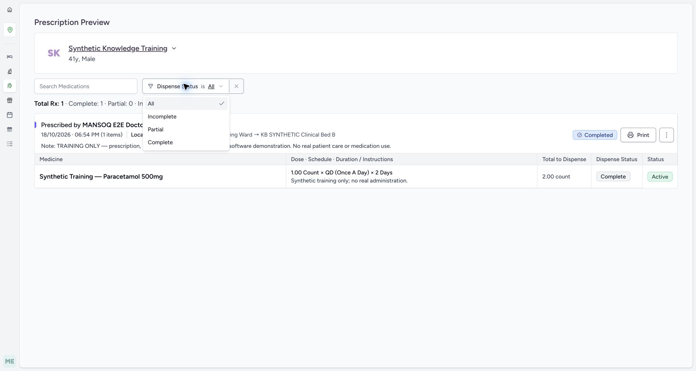Choose Partial from the dropdown
This screenshot has width=696, height=371.
(186, 129)
